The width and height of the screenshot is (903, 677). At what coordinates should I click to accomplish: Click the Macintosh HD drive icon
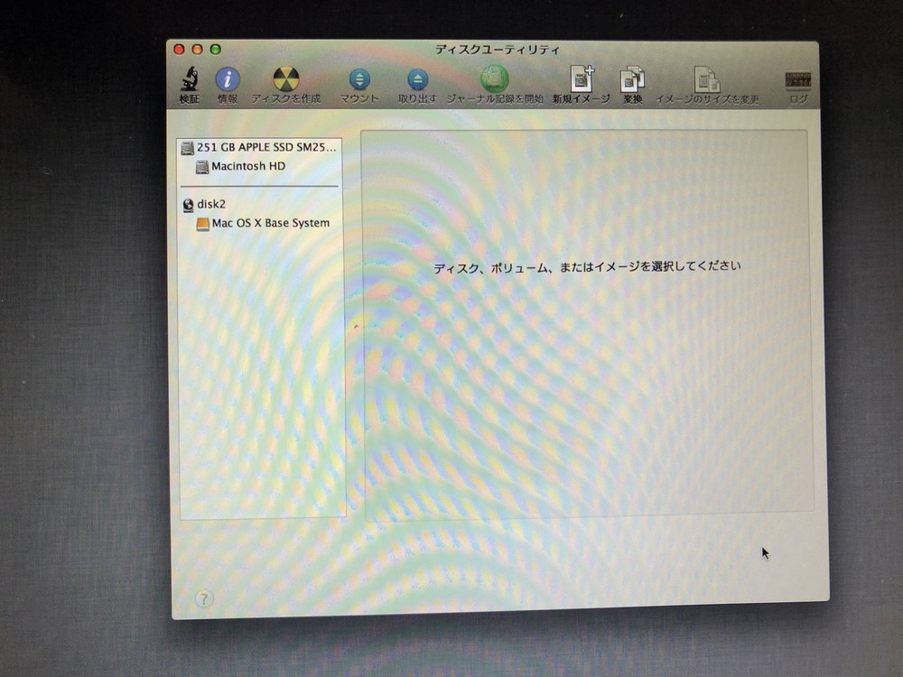pyautogui.click(x=202, y=166)
